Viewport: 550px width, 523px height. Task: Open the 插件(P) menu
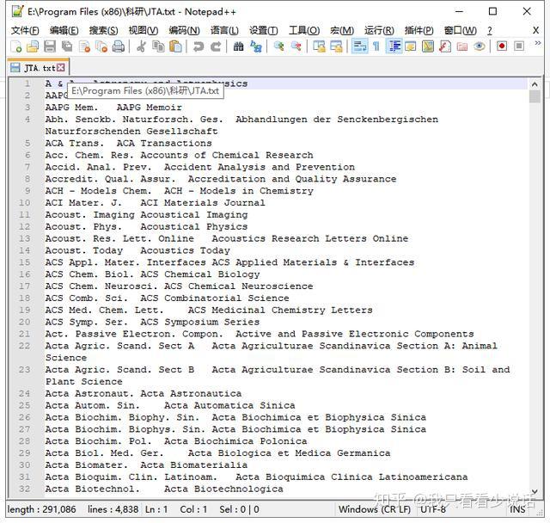(419, 31)
